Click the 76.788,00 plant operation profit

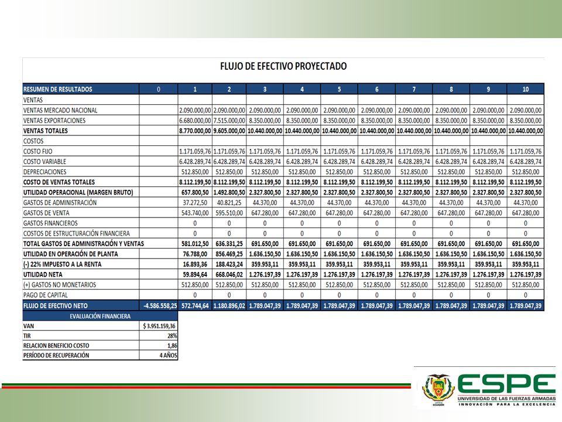point(195,254)
